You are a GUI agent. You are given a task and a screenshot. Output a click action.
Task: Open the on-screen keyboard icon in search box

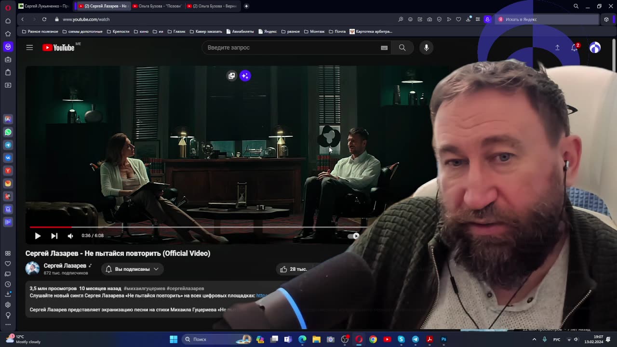point(384,48)
